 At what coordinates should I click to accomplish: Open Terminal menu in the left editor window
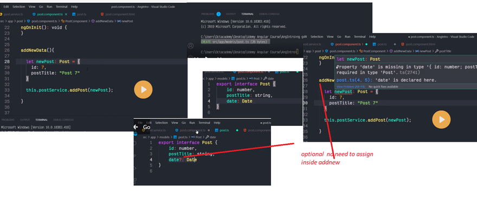pyautogui.click(x=62, y=7)
